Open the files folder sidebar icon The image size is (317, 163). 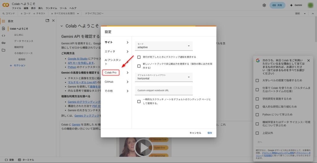coord(3,50)
